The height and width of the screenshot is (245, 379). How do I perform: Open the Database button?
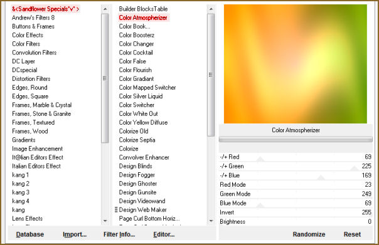coord(30,234)
